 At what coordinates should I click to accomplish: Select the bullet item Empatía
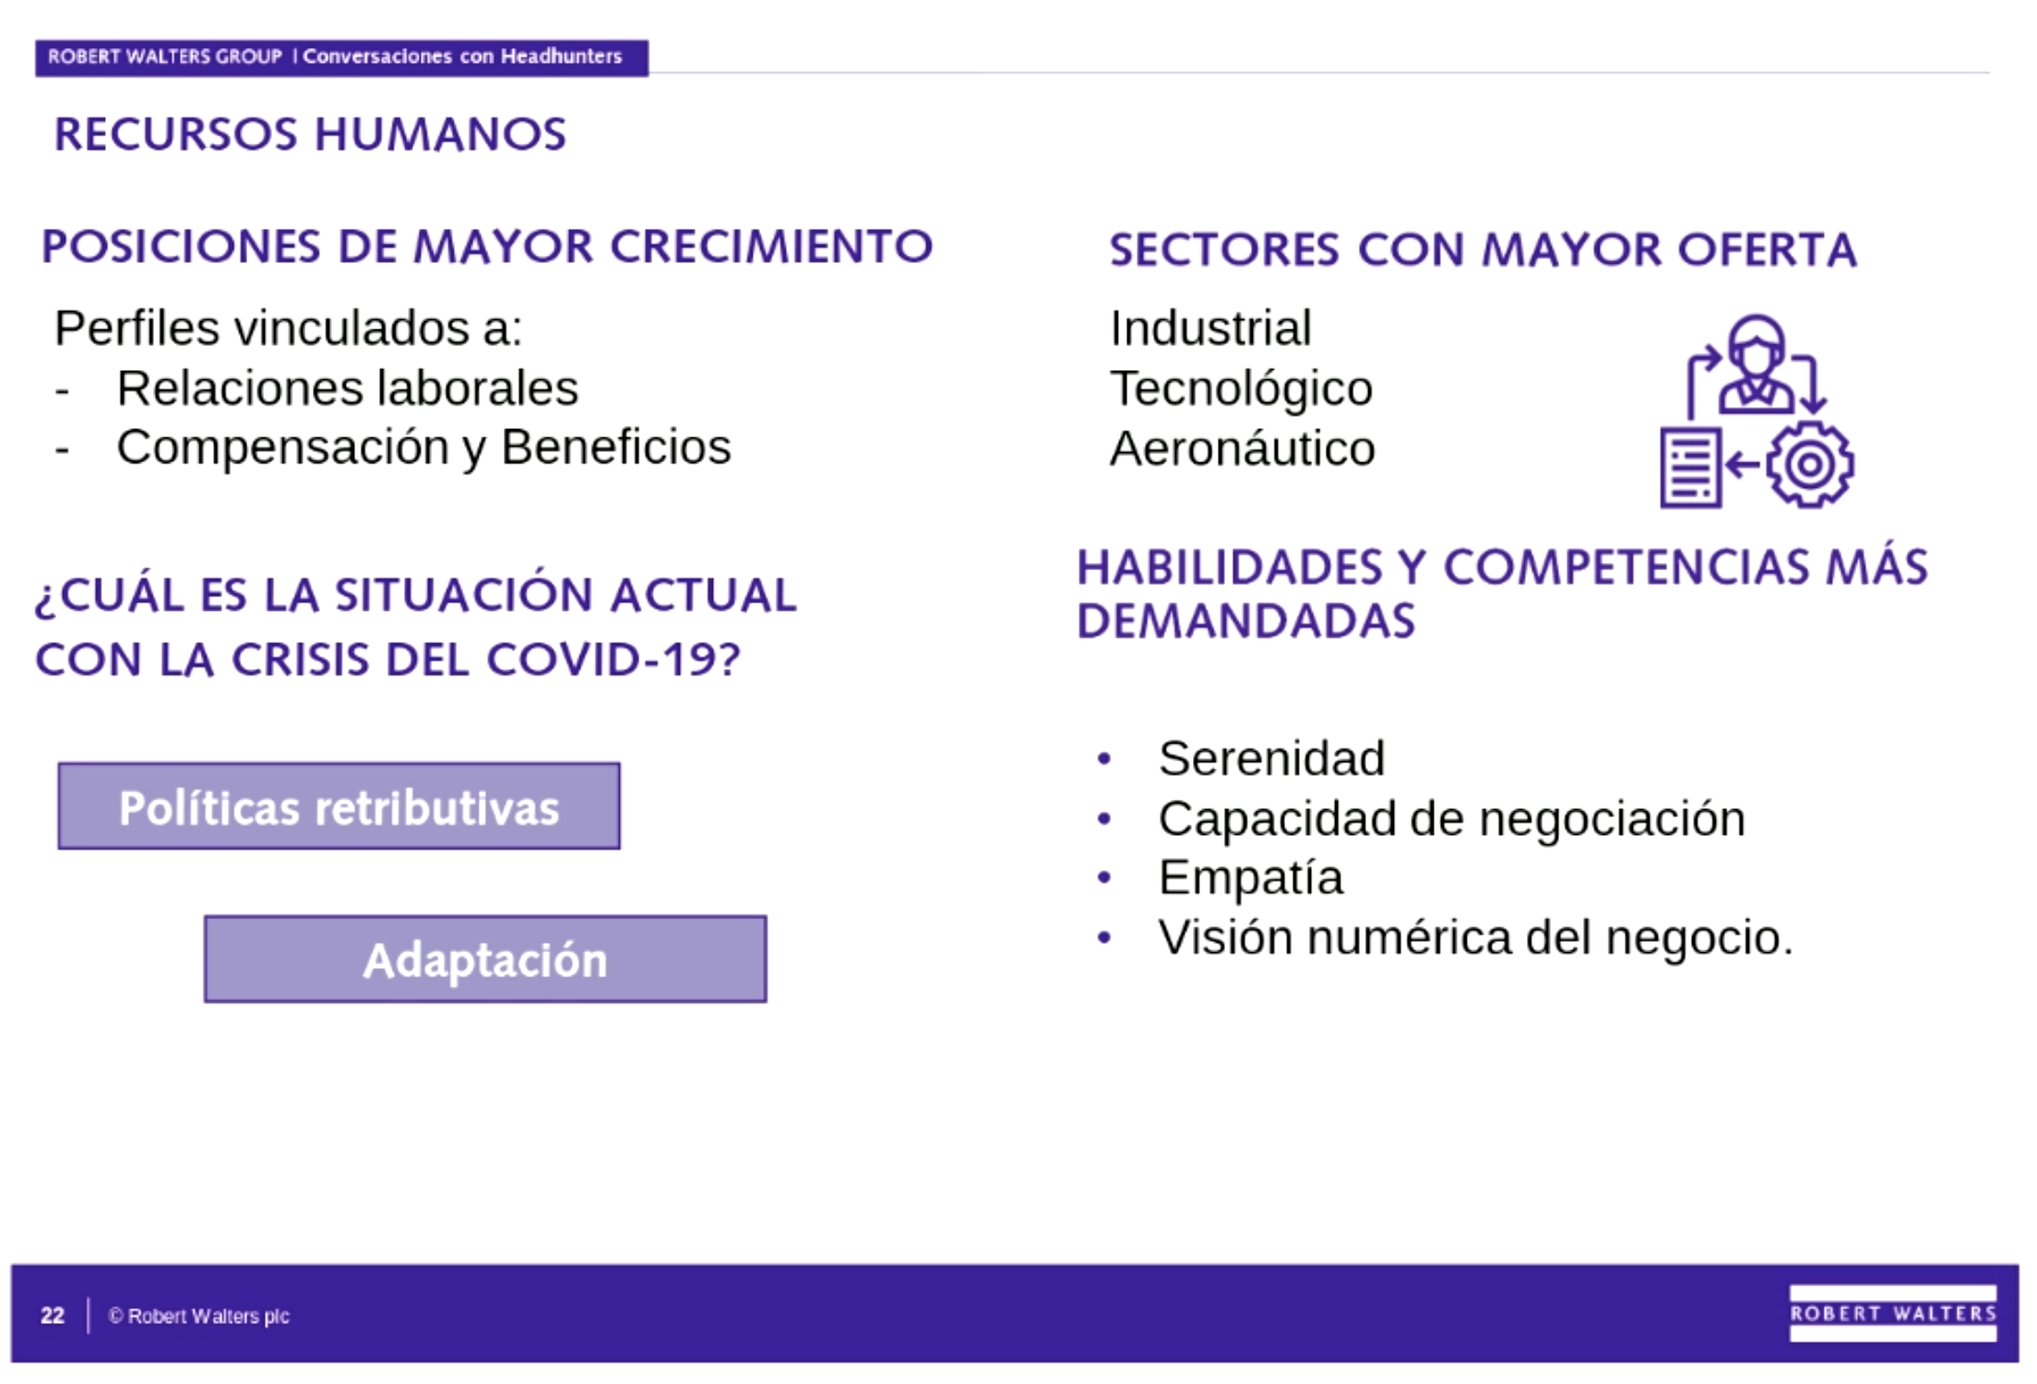pyautogui.click(x=1250, y=877)
